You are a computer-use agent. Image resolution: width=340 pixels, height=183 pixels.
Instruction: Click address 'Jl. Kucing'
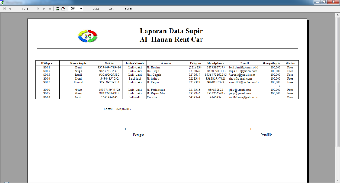coord(153,67)
